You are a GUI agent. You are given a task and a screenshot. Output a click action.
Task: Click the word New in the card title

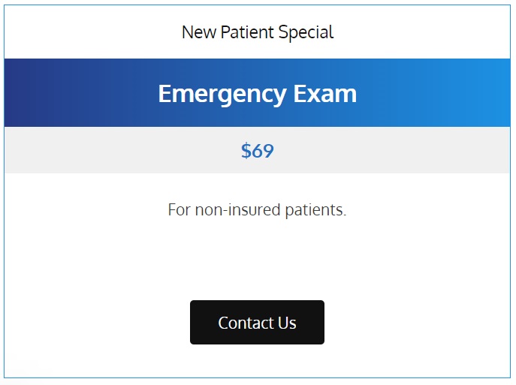click(x=199, y=32)
